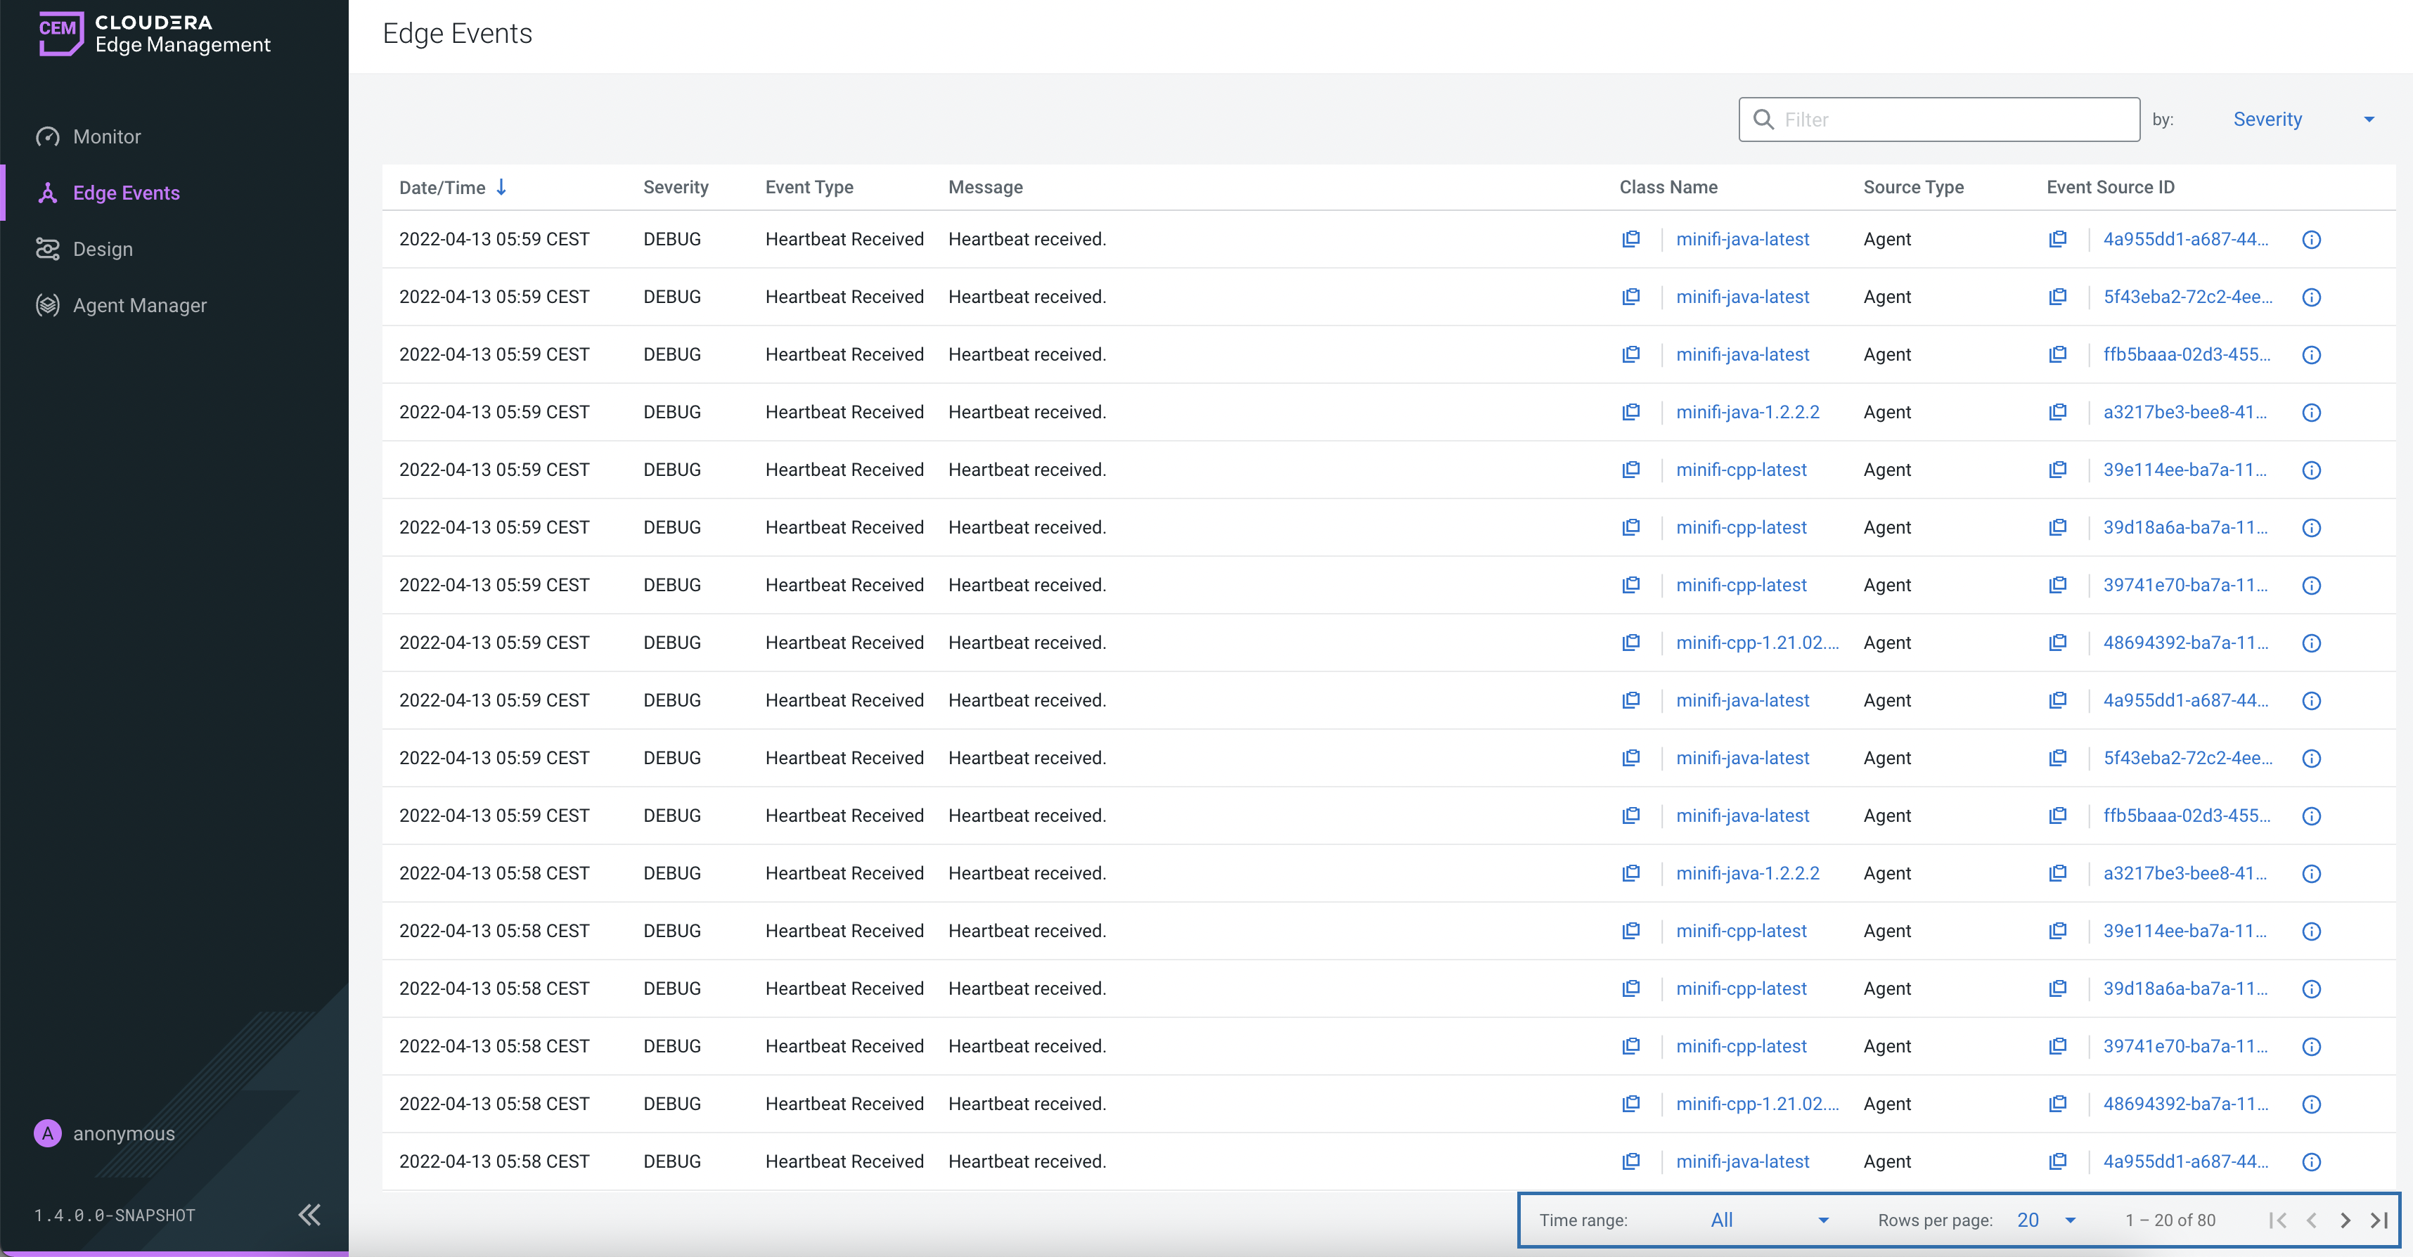
Task: Copy class name minifi-java-1.2.2.2 in fourth row
Action: tap(1631, 412)
